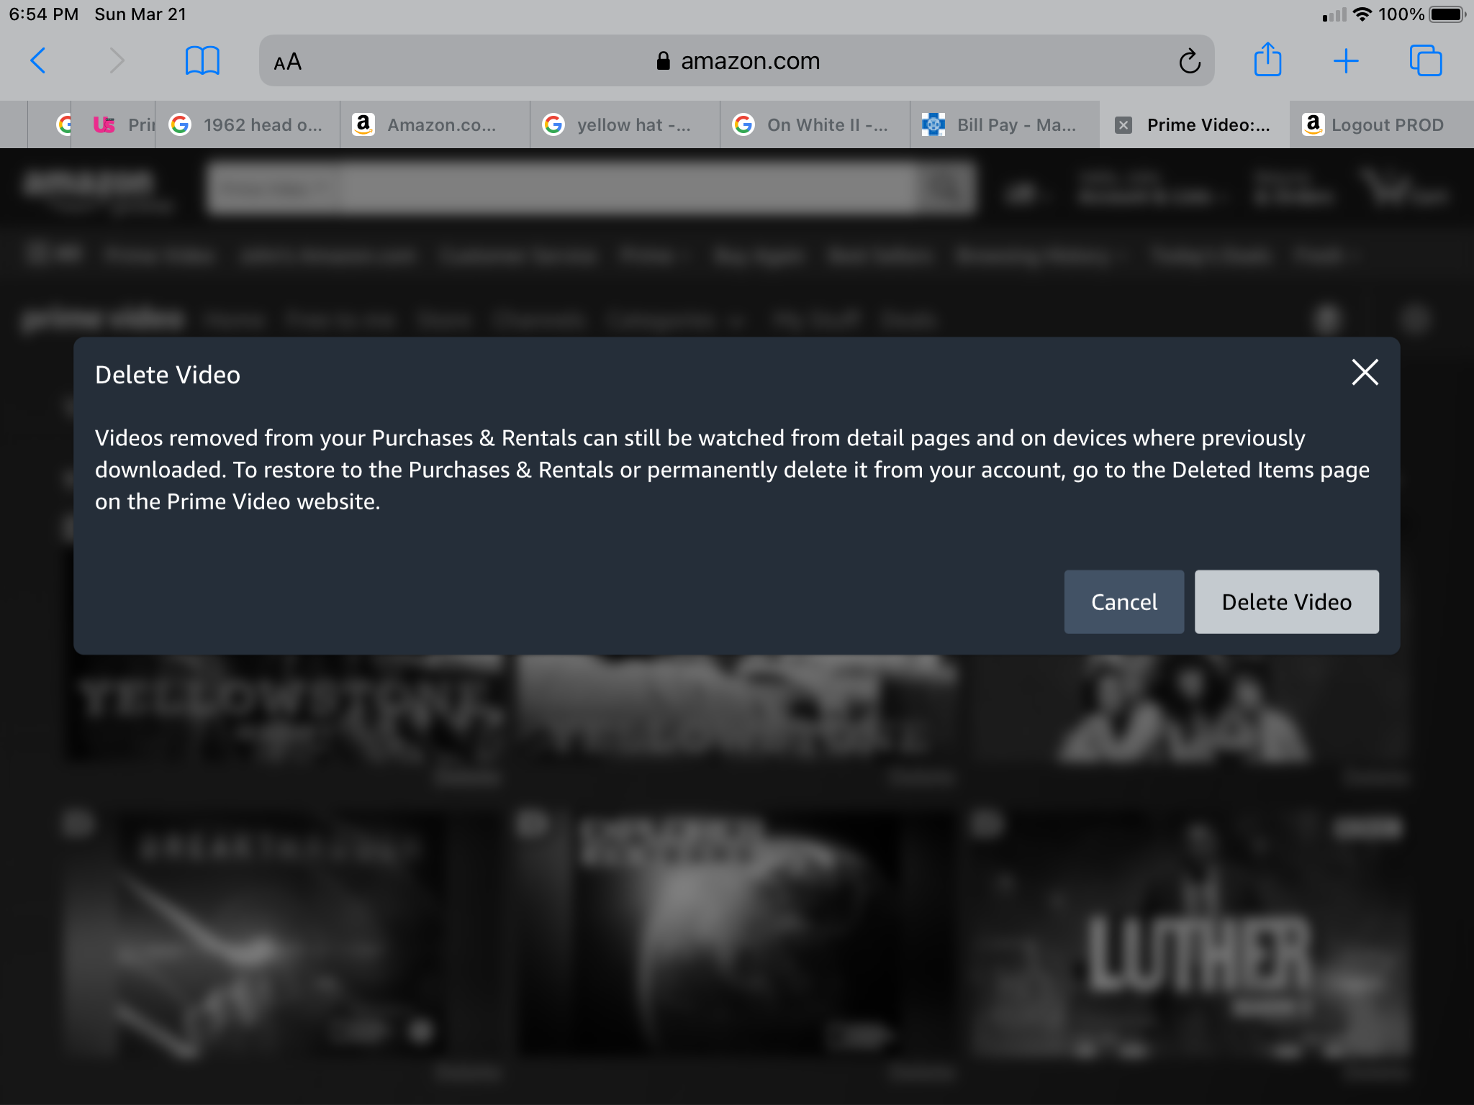1474x1105 pixels.
Task: Switch to the On White II tab
Action: (813, 124)
